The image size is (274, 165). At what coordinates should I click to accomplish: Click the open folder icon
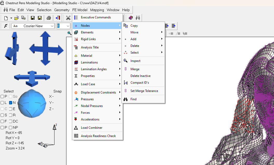click(17, 18)
